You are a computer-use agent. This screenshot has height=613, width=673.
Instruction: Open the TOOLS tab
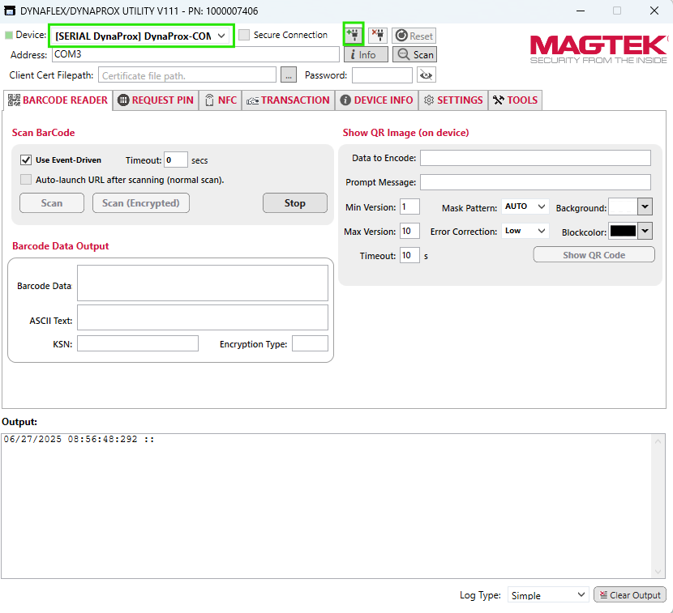515,100
